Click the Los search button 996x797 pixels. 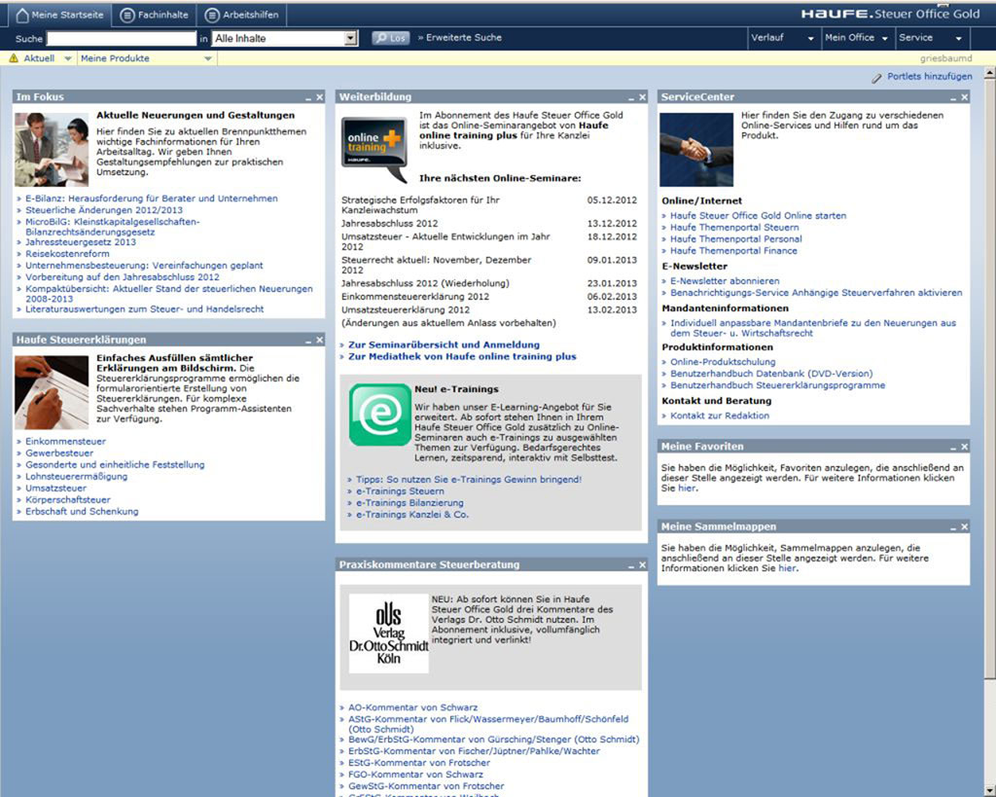pyautogui.click(x=391, y=38)
